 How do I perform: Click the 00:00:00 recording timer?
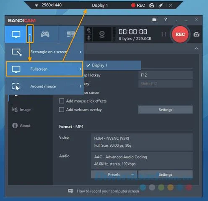(x=133, y=32)
